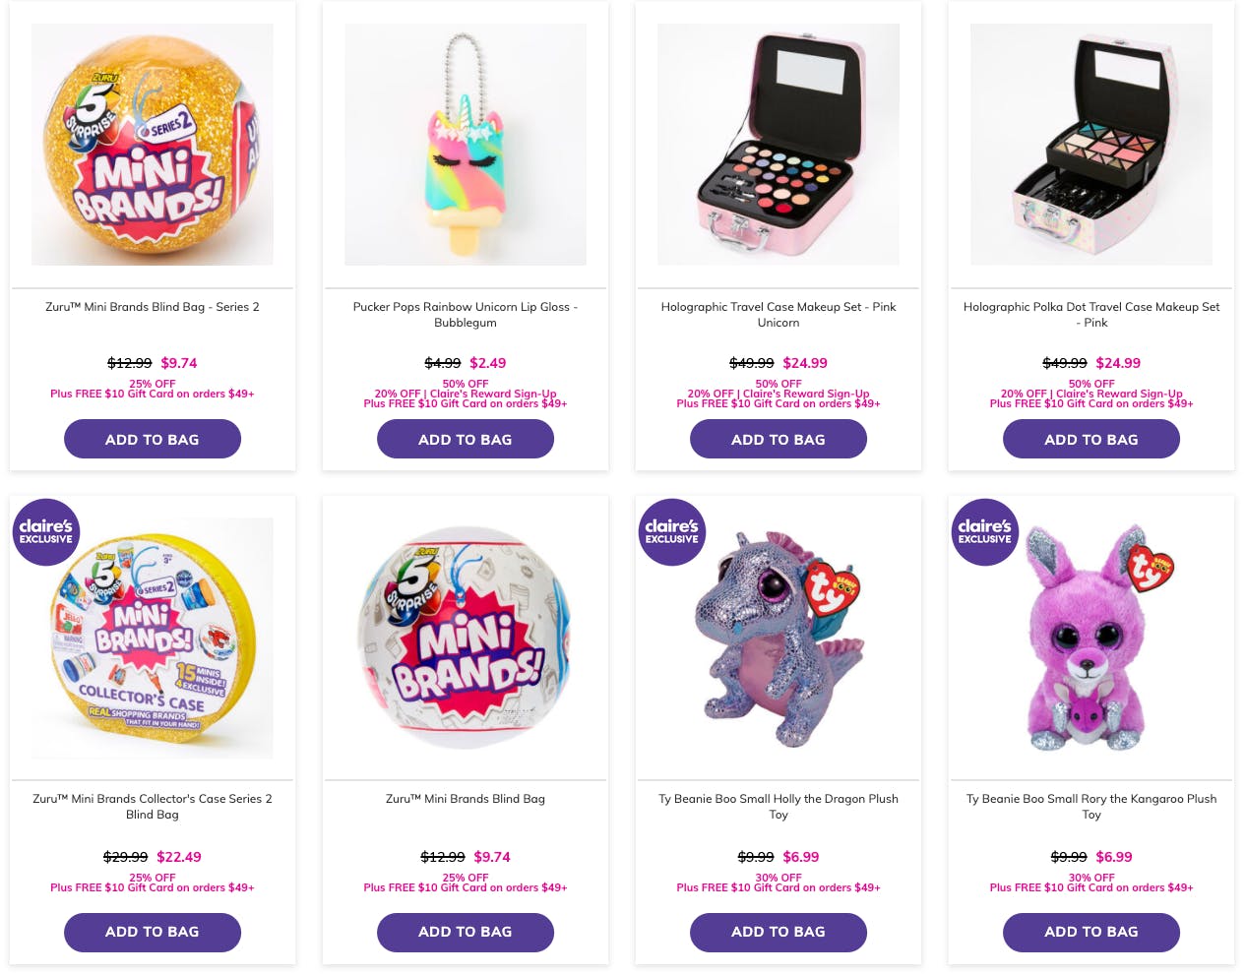
Task: Open Pucker Pops Rainbow Unicorn Lip Gloss title
Action: [x=466, y=315]
